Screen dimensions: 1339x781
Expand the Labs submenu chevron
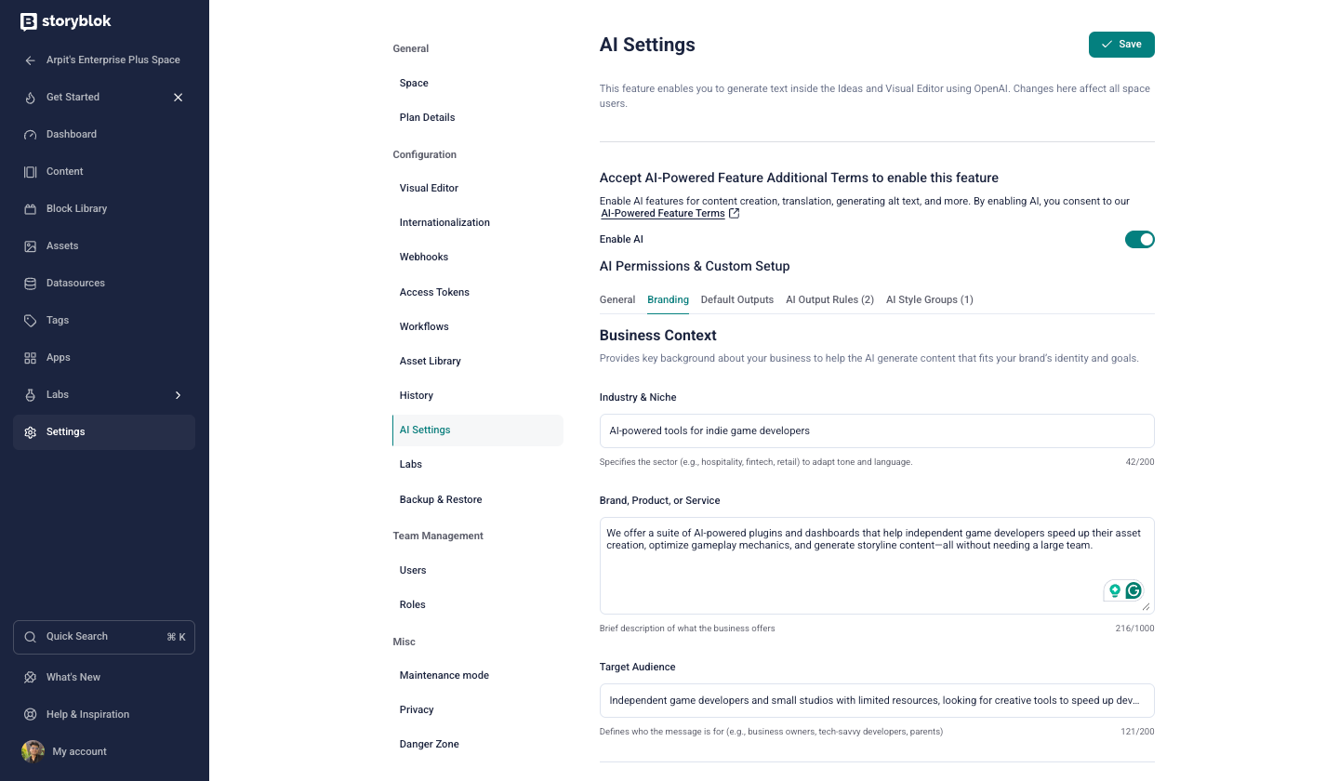point(179,395)
